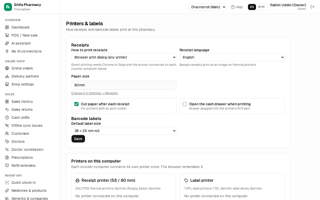Click the logout icon in header
Image resolution: width=320 pixels, height=200 pixels.
[x=312, y=7]
